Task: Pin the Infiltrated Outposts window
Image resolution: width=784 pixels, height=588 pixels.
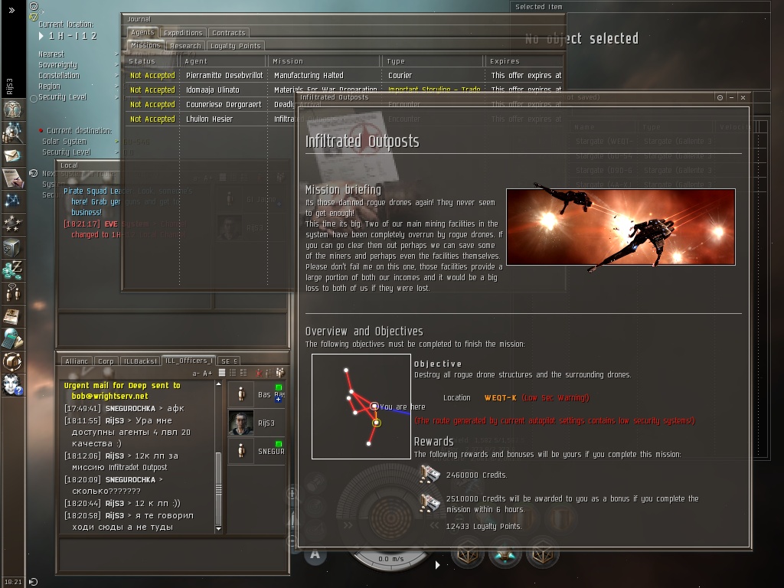Action: point(720,97)
